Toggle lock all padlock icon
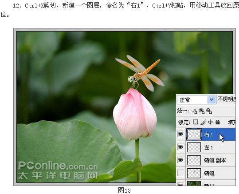Image resolution: width=239 pixels, height=194 pixels. [x=218, y=122]
